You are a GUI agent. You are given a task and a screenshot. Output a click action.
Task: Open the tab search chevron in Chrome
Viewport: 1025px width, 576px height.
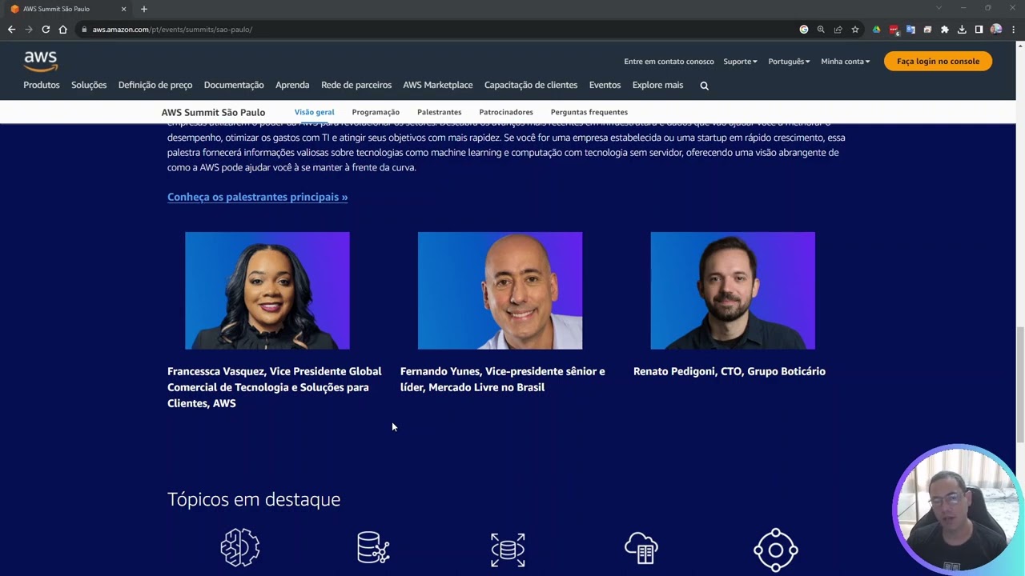[x=939, y=8]
